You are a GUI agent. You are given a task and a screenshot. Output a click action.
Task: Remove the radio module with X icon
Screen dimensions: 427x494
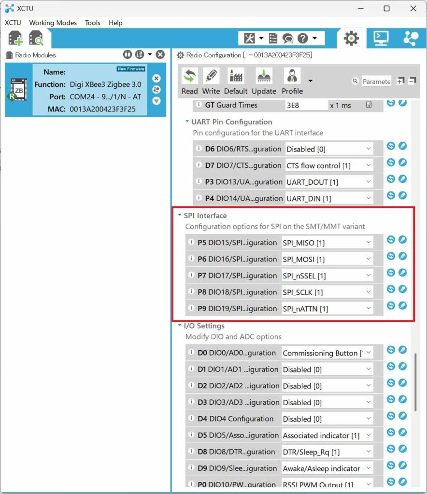pyautogui.click(x=157, y=78)
